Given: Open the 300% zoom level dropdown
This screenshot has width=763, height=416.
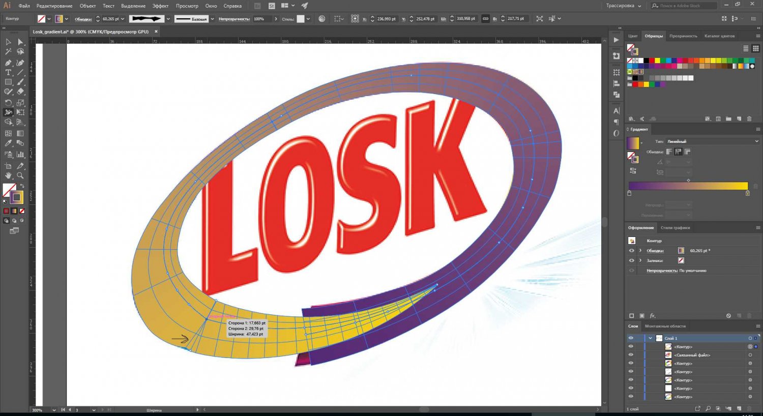Looking at the screenshot, I should (x=53, y=409).
